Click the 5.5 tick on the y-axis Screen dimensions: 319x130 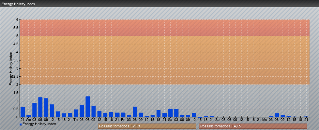(16, 28)
